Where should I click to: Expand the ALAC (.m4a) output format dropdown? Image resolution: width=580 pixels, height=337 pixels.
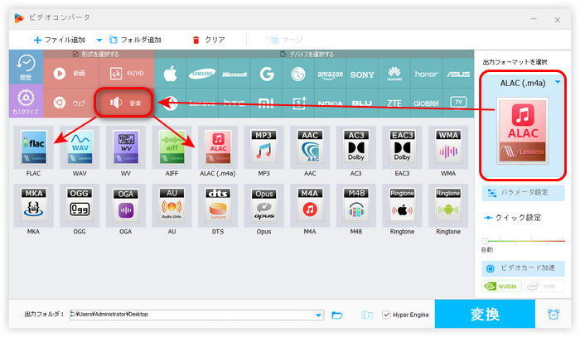558,83
